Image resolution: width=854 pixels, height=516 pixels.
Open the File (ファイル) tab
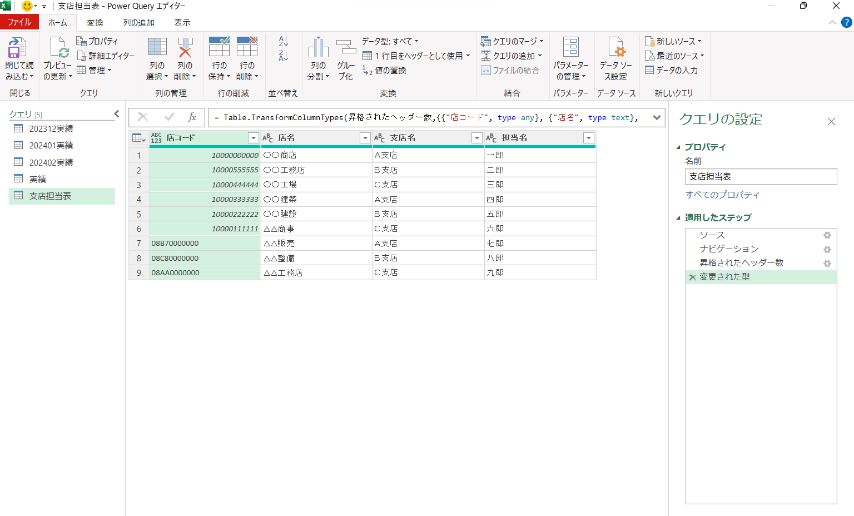click(x=19, y=22)
